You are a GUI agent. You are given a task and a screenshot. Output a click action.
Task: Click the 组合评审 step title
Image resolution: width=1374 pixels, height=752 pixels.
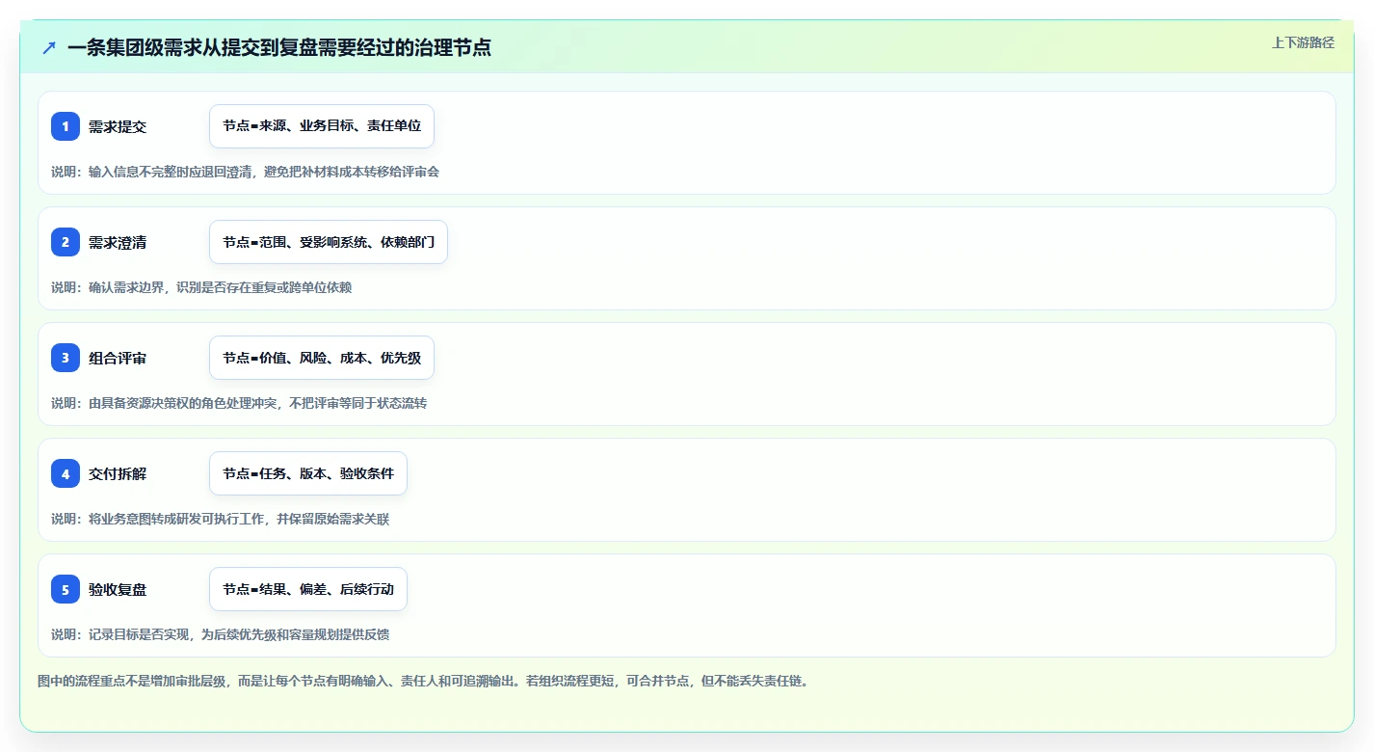(x=118, y=358)
